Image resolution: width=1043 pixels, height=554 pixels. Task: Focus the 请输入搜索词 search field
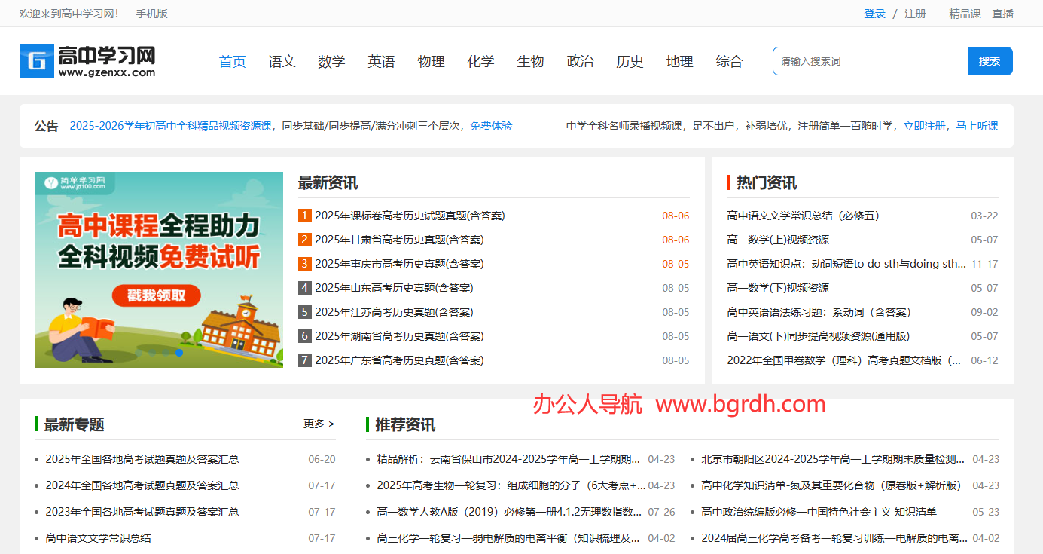click(x=870, y=61)
